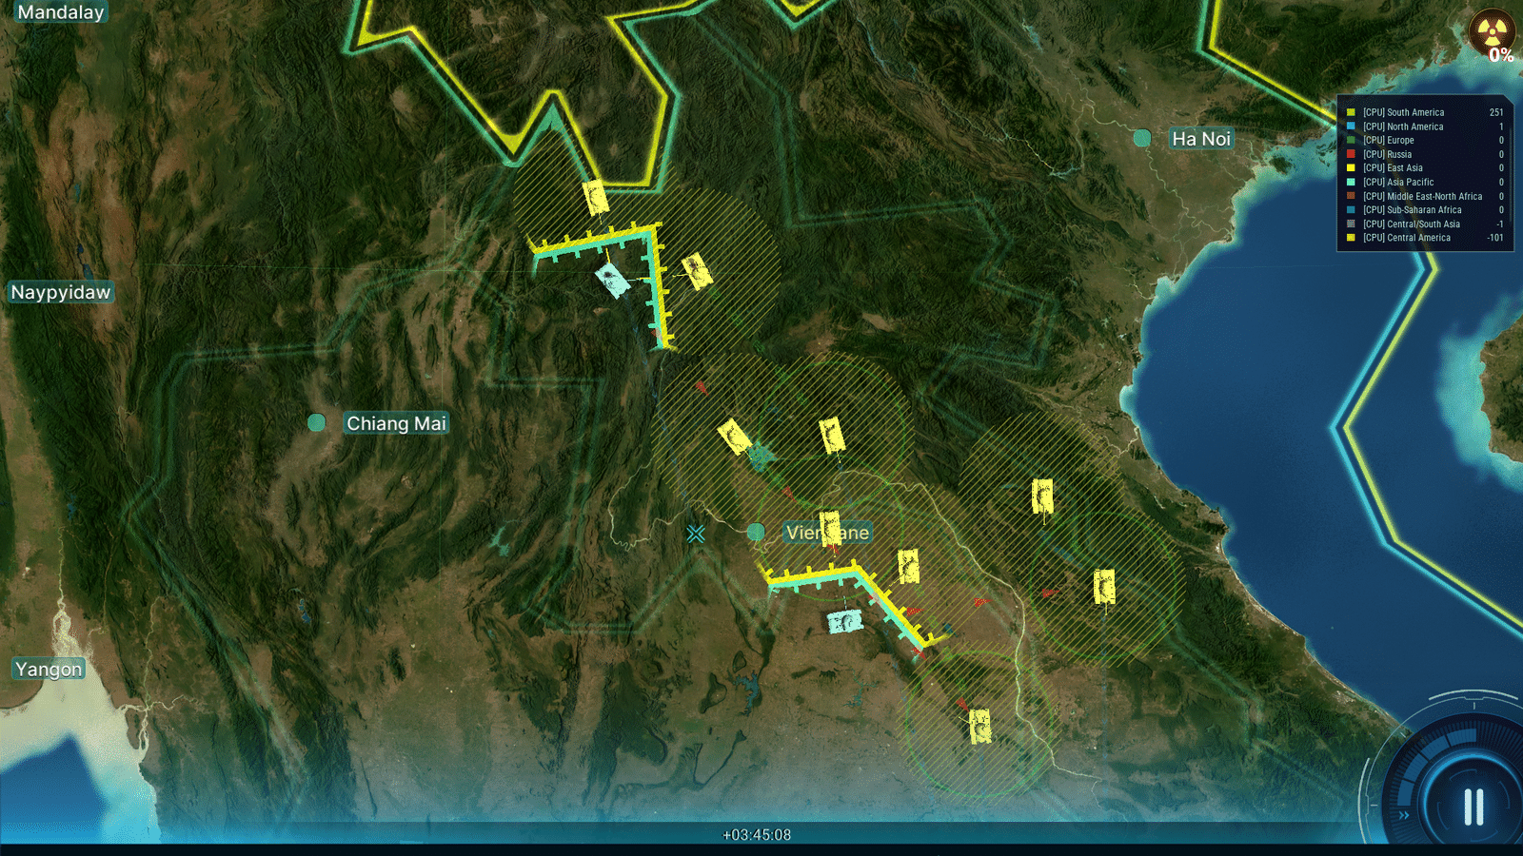Viewport: 1523px width, 856px height.
Task: Click the Vientiane city dot
Action: click(x=756, y=532)
